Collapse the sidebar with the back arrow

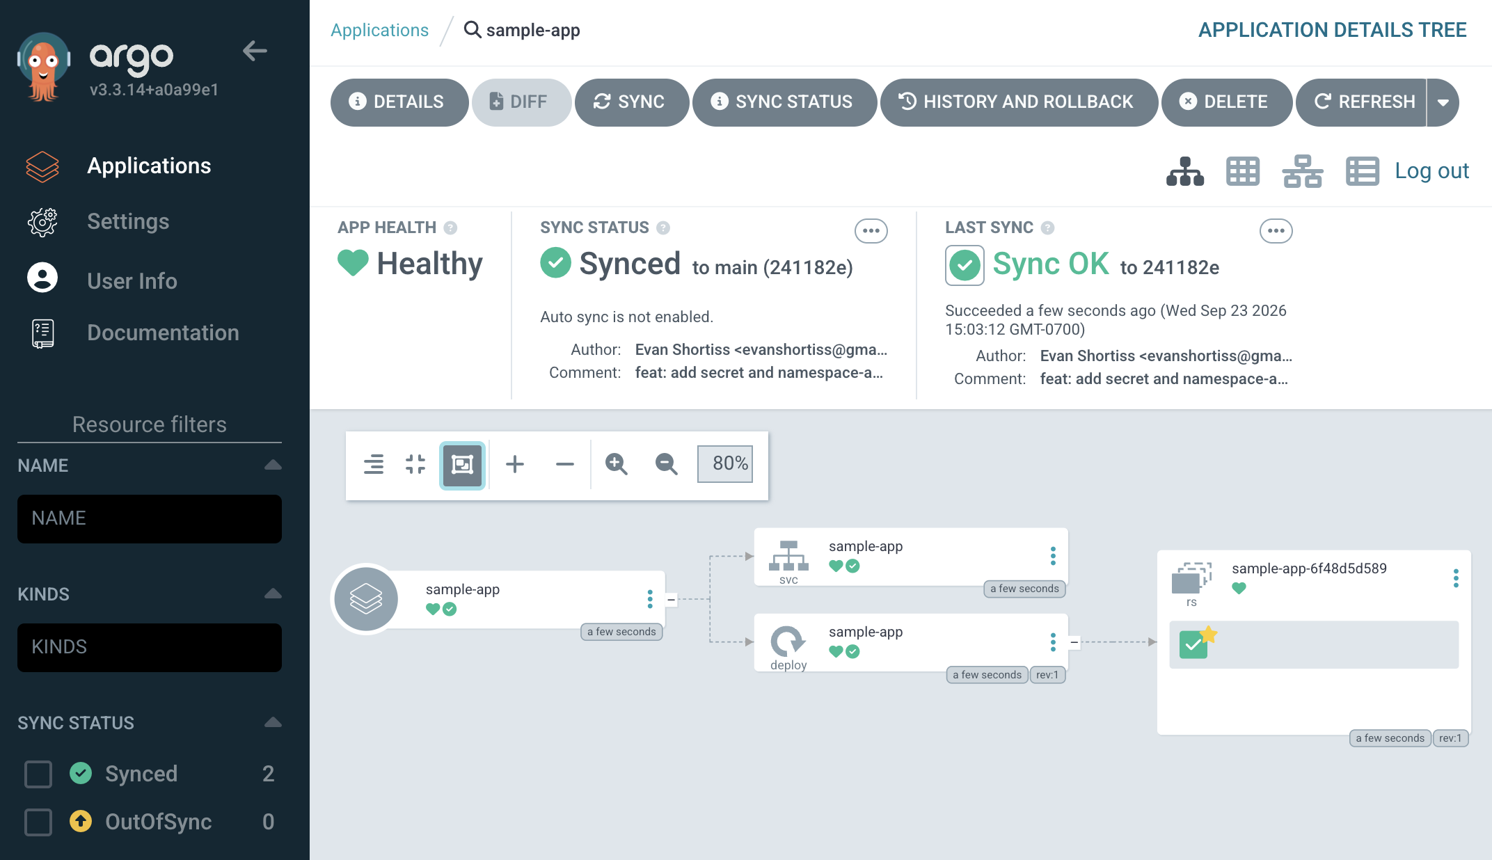[x=255, y=51]
